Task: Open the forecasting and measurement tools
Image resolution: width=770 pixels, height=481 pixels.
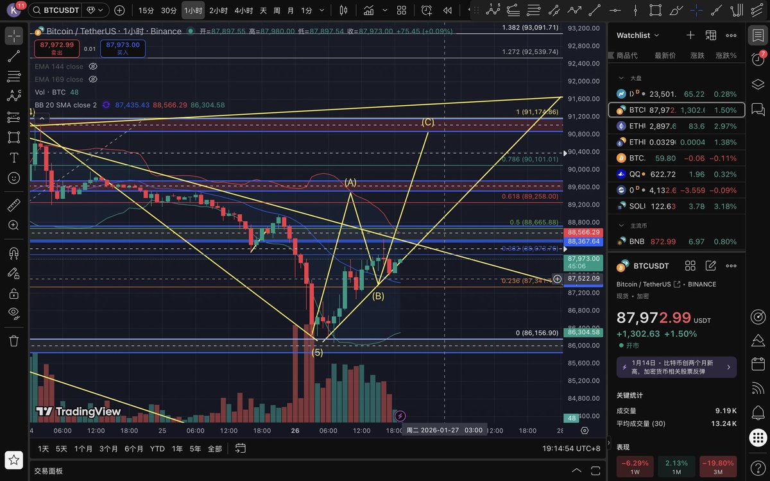Action: (13, 117)
